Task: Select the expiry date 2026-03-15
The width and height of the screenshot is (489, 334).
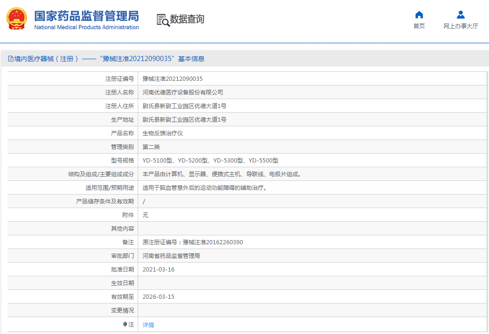Action: pos(158,297)
